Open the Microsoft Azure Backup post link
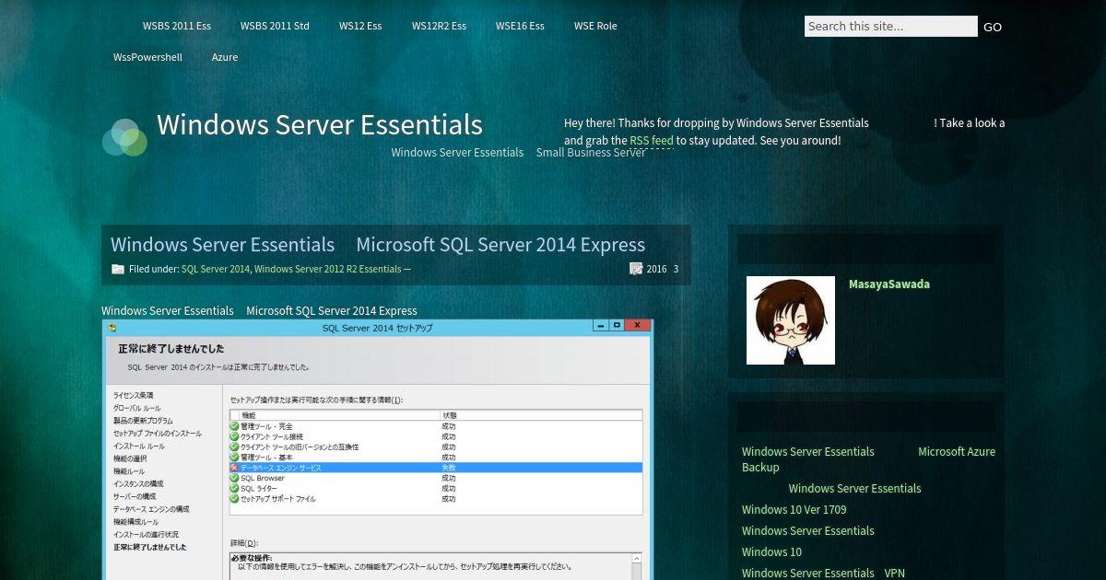The height and width of the screenshot is (580, 1106). (868, 459)
